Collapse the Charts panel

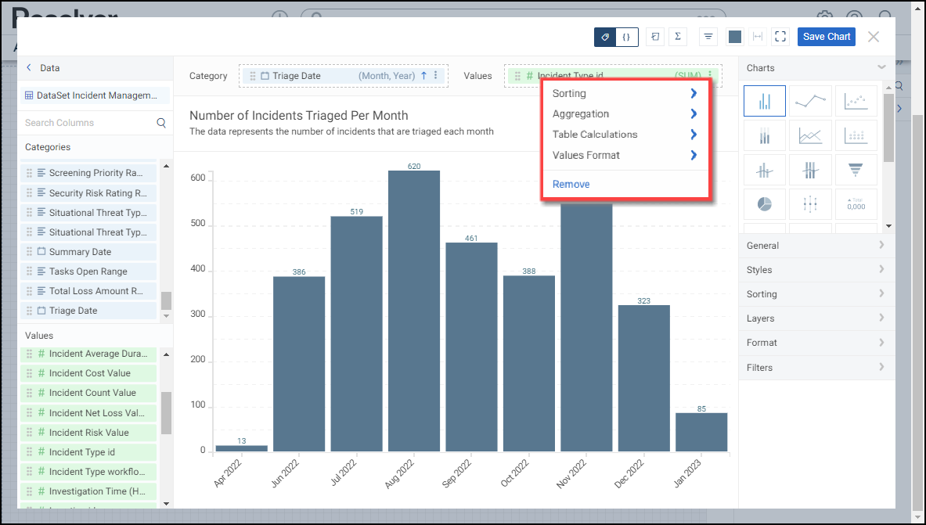tap(882, 68)
